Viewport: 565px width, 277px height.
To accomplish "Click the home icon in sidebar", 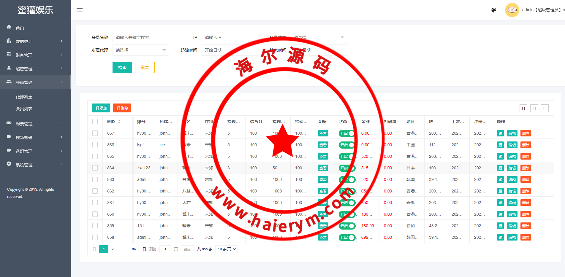I will click(x=9, y=27).
